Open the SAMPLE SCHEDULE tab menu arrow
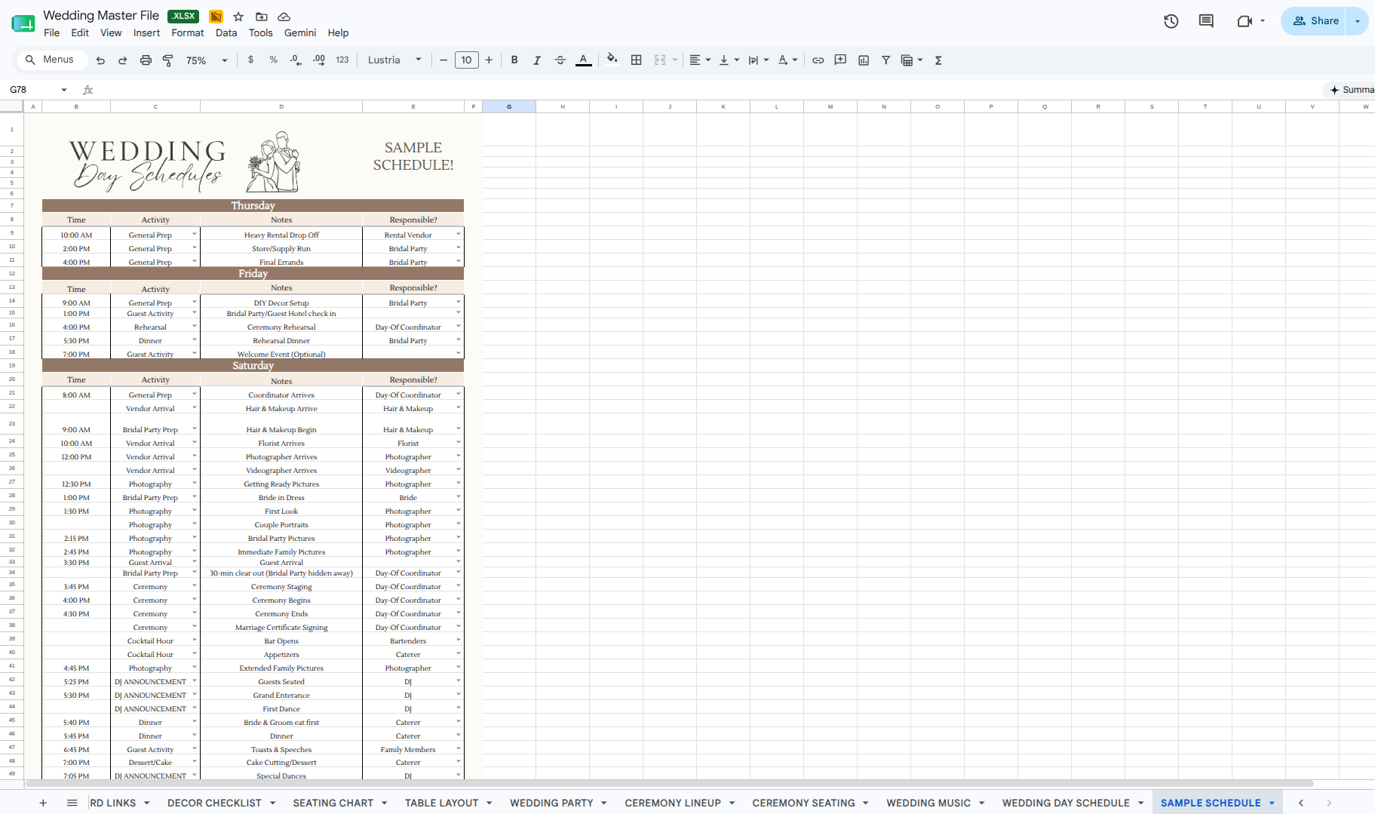Image resolution: width=1375 pixels, height=814 pixels. [1272, 803]
